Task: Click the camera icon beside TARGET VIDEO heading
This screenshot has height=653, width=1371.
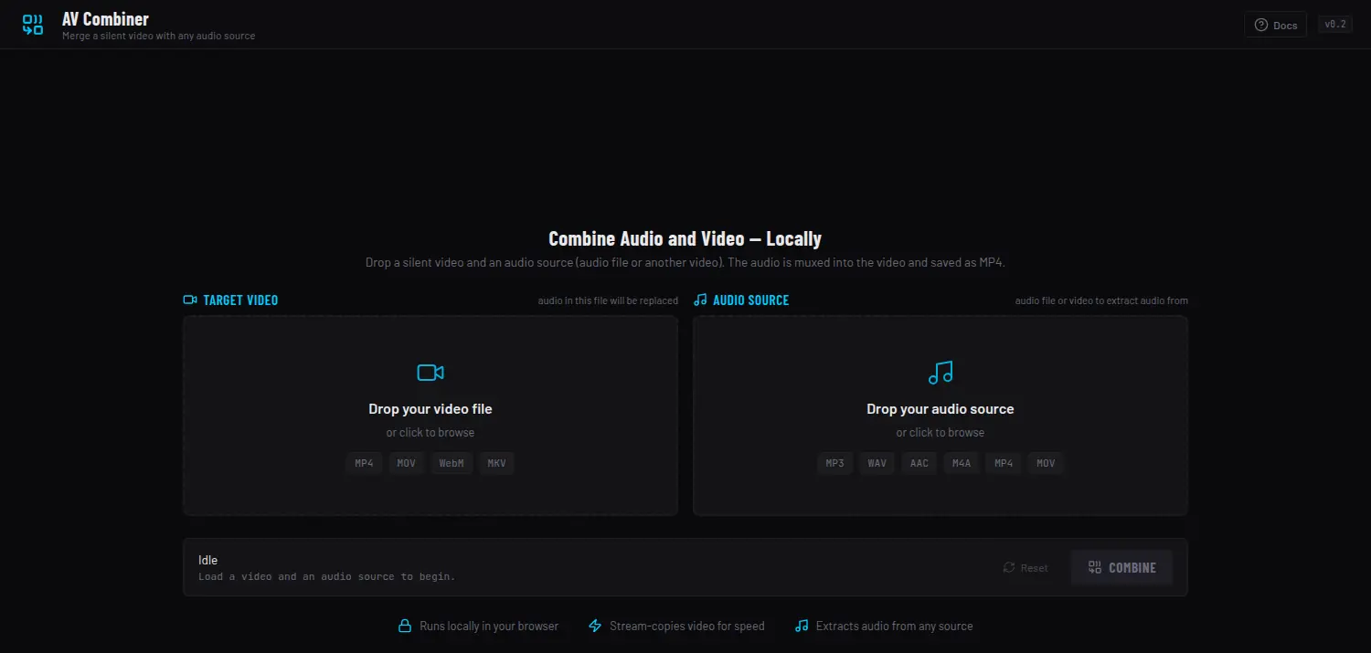Action: (x=190, y=300)
